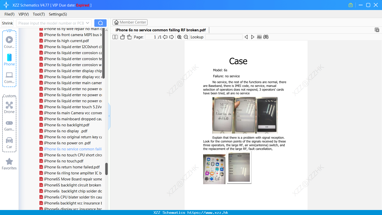Open the VIP(V) menu
The height and width of the screenshot is (215, 382).
tap(24, 14)
